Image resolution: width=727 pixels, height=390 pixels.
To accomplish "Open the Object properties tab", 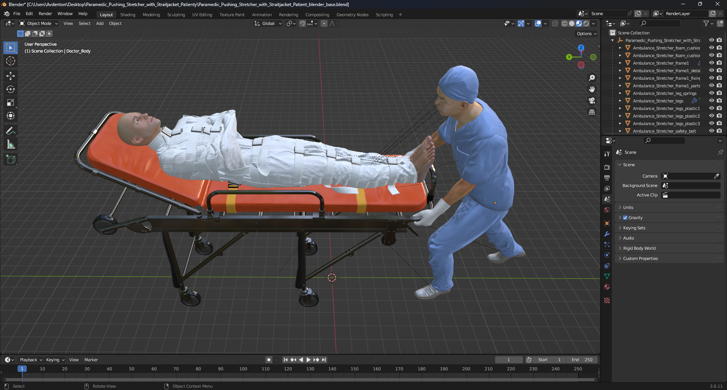I will (607, 223).
